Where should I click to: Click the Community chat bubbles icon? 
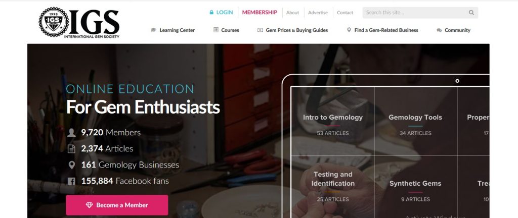pyautogui.click(x=439, y=30)
